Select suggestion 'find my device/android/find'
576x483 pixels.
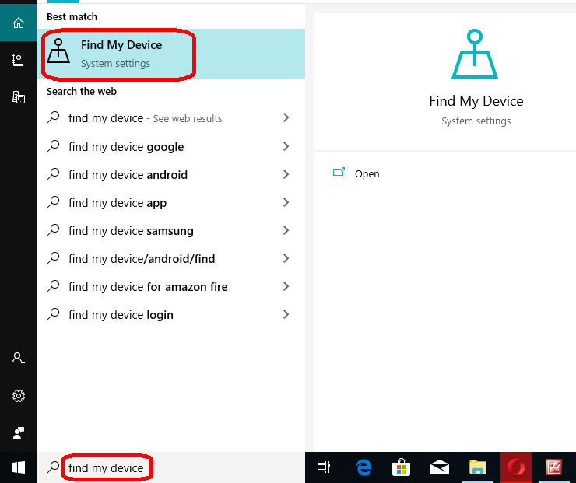pyautogui.click(x=171, y=258)
